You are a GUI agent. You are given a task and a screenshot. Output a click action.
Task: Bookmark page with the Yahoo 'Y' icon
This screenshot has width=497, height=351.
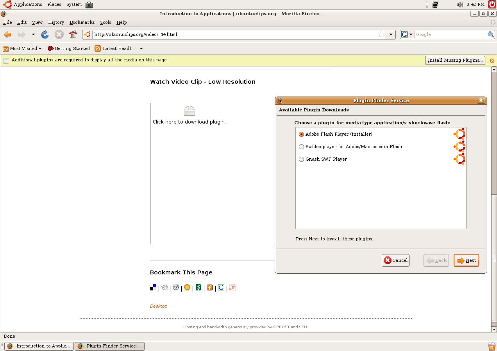pyautogui.click(x=232, y=287)
